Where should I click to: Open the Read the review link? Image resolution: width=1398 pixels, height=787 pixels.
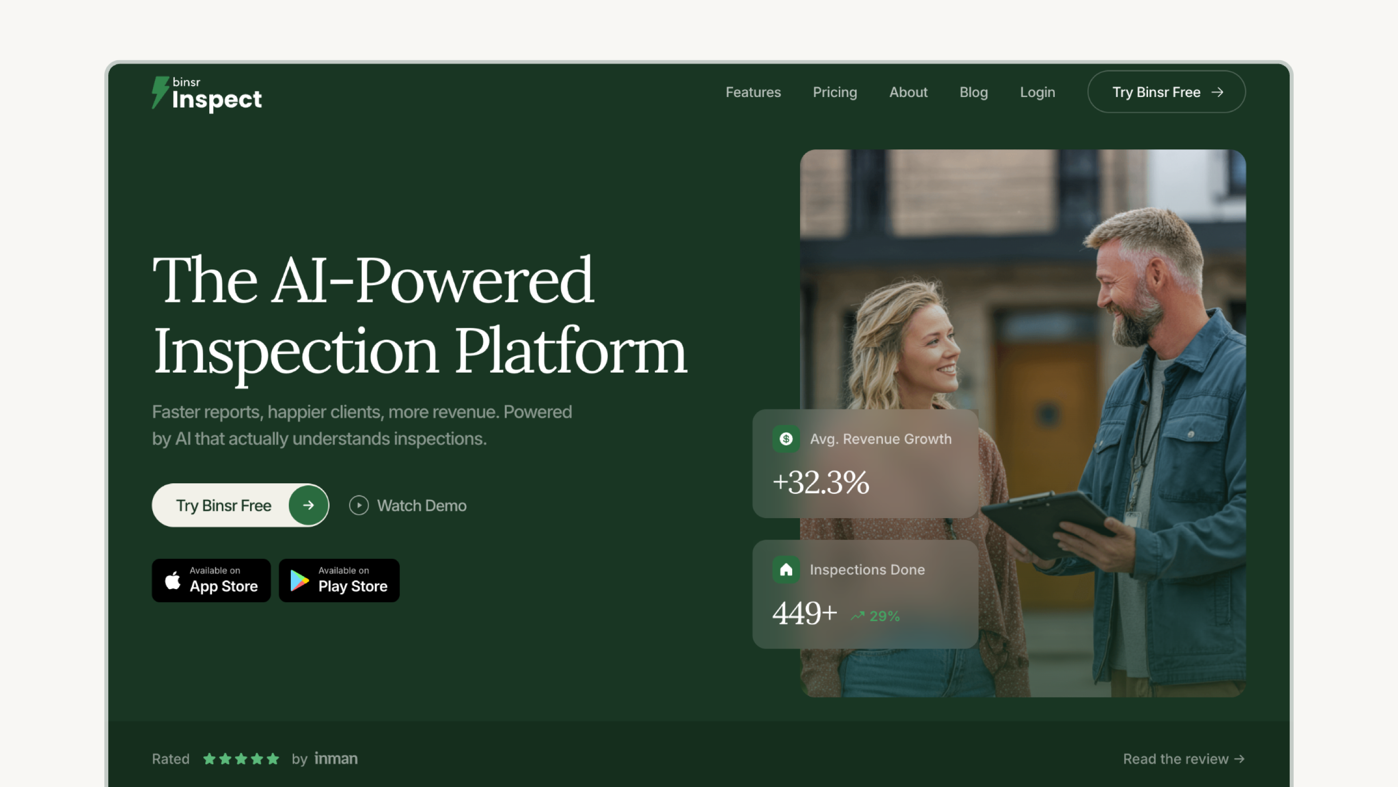pos(1183,758)
